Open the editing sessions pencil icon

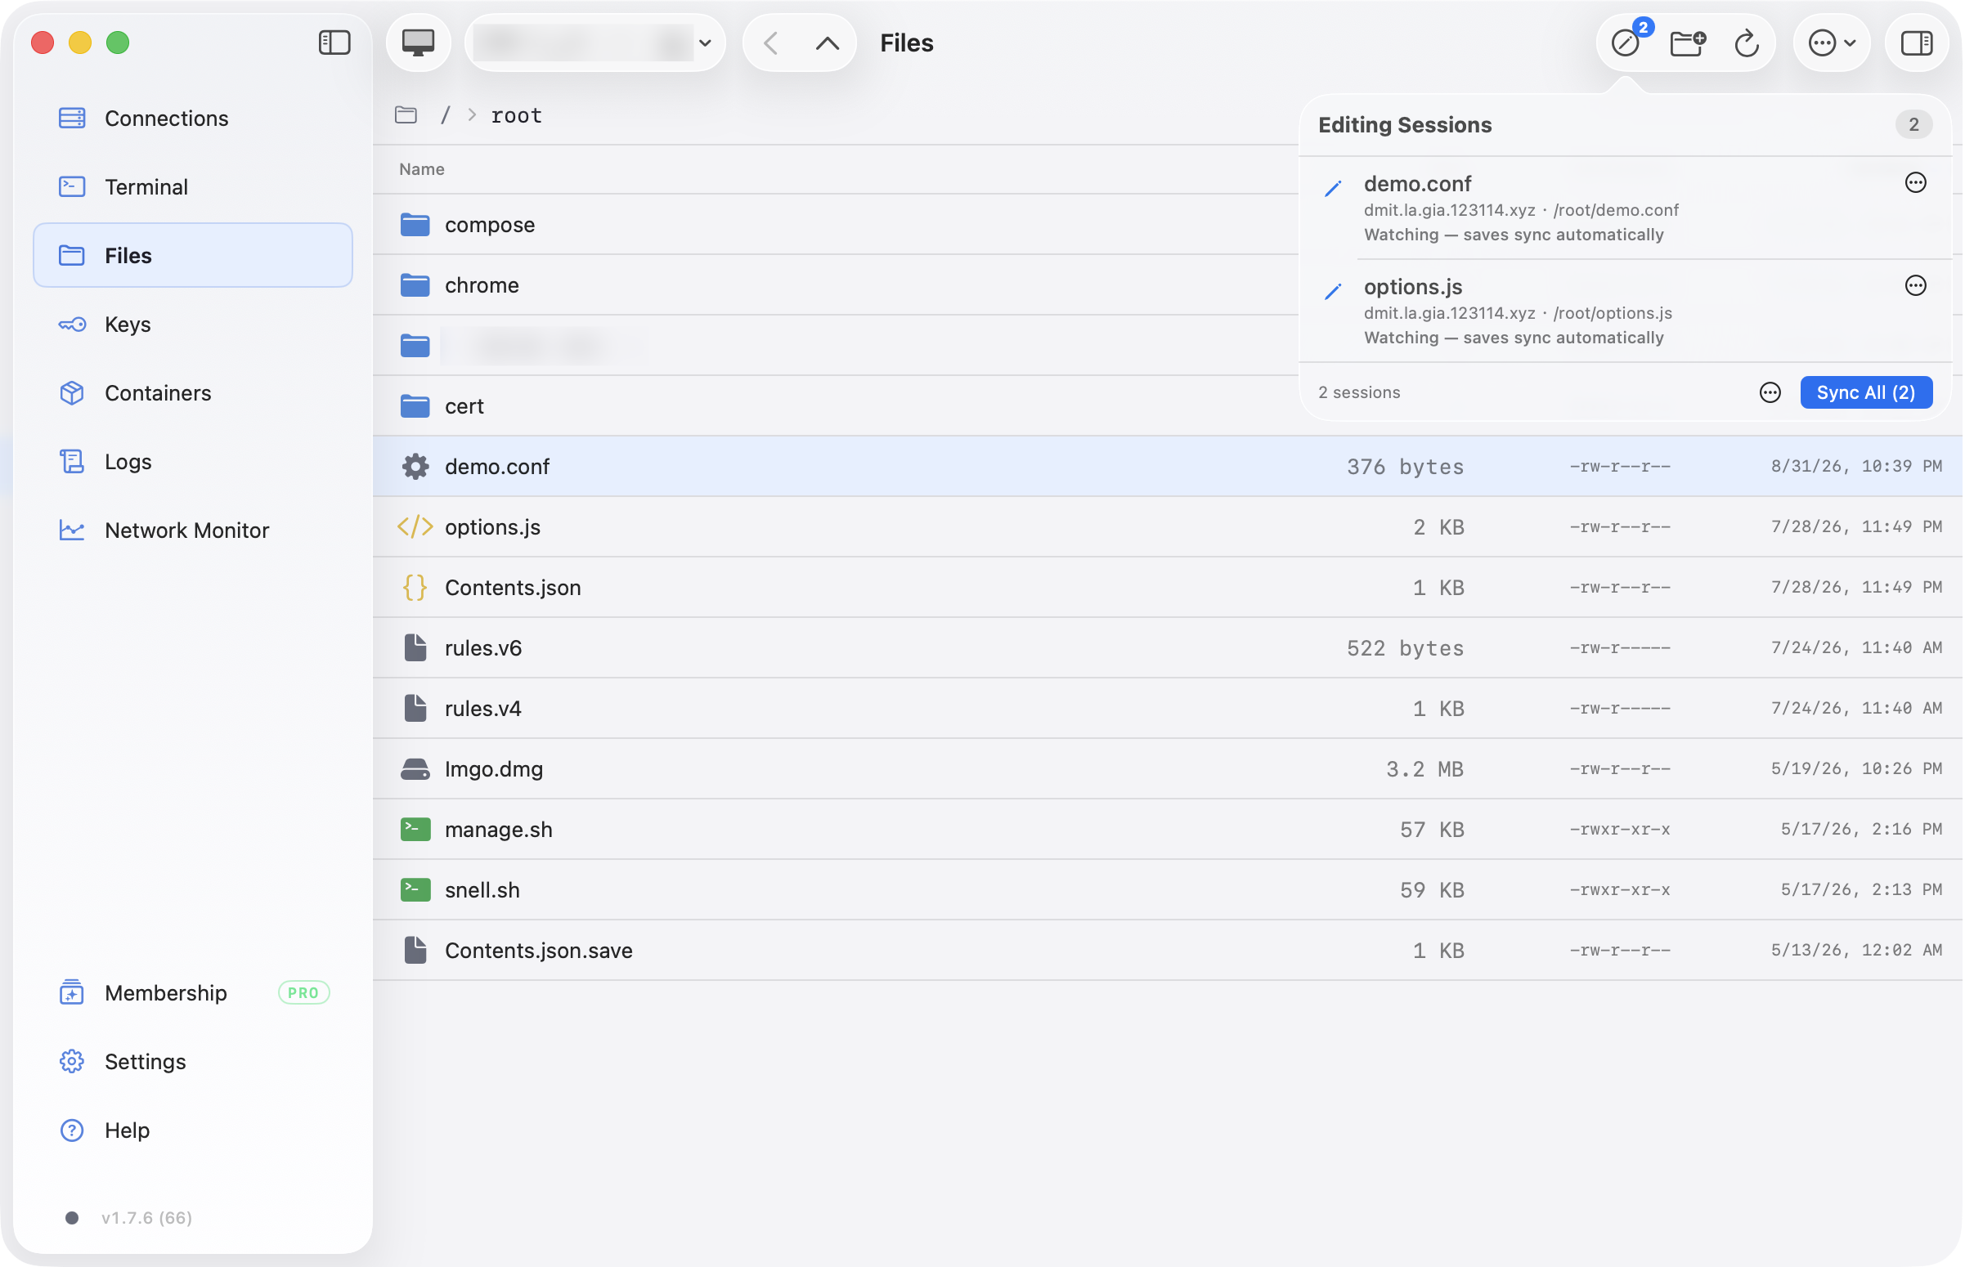tap(1626, 43)
